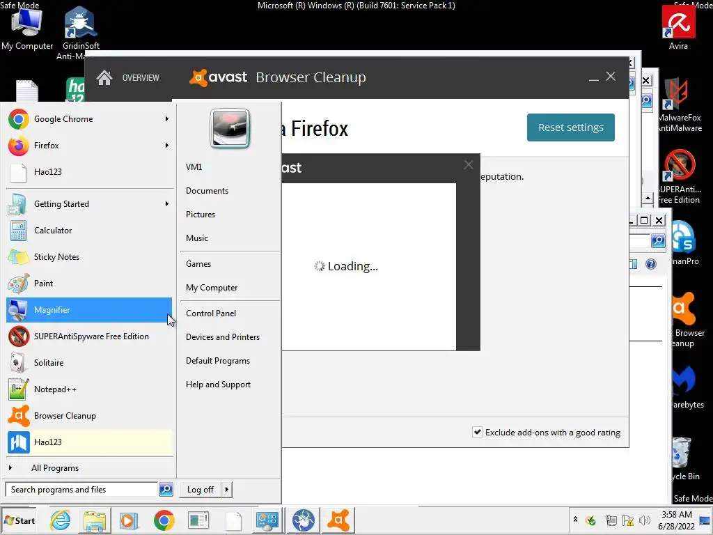Click the Log off button
713x535 pixels.
pos(201,490)
